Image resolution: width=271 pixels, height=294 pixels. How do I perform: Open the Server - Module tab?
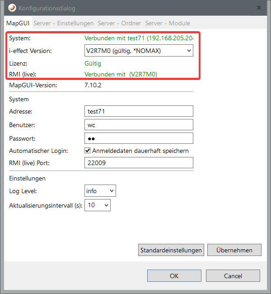168,23
